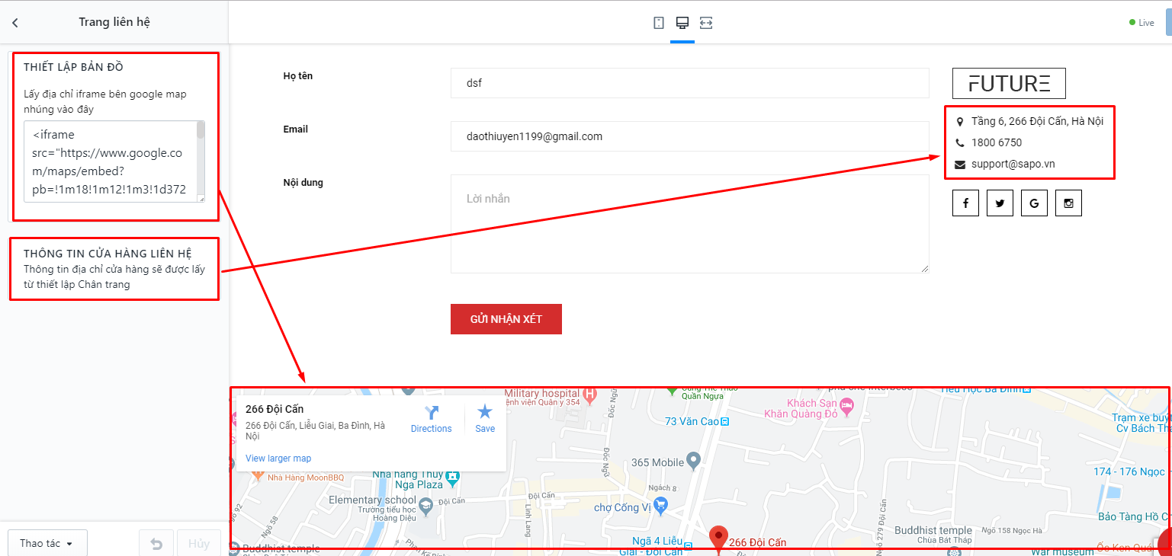Viewport: 1172px width, 556px height.
Task: Open the Twitter social icon
Action: [x=1000, y=203]
